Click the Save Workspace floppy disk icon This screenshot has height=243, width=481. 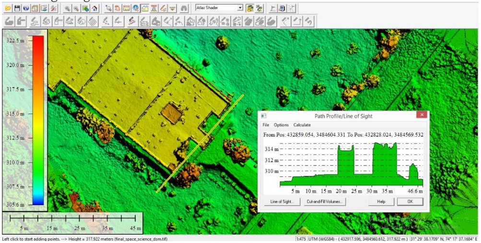click(x=17, y=8)
